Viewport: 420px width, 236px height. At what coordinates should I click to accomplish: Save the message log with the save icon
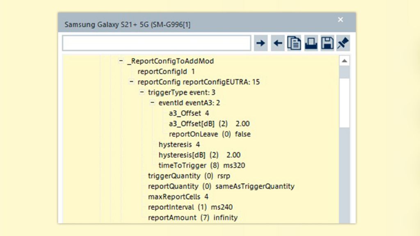(326, 43)
